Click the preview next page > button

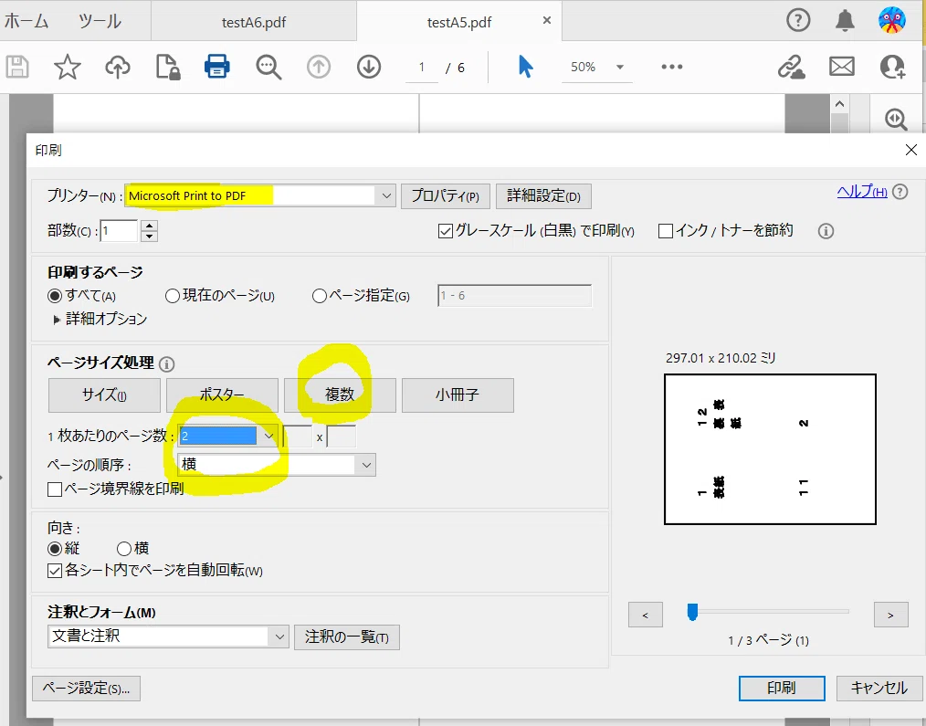pyautogui.click(x=890, y=615)
